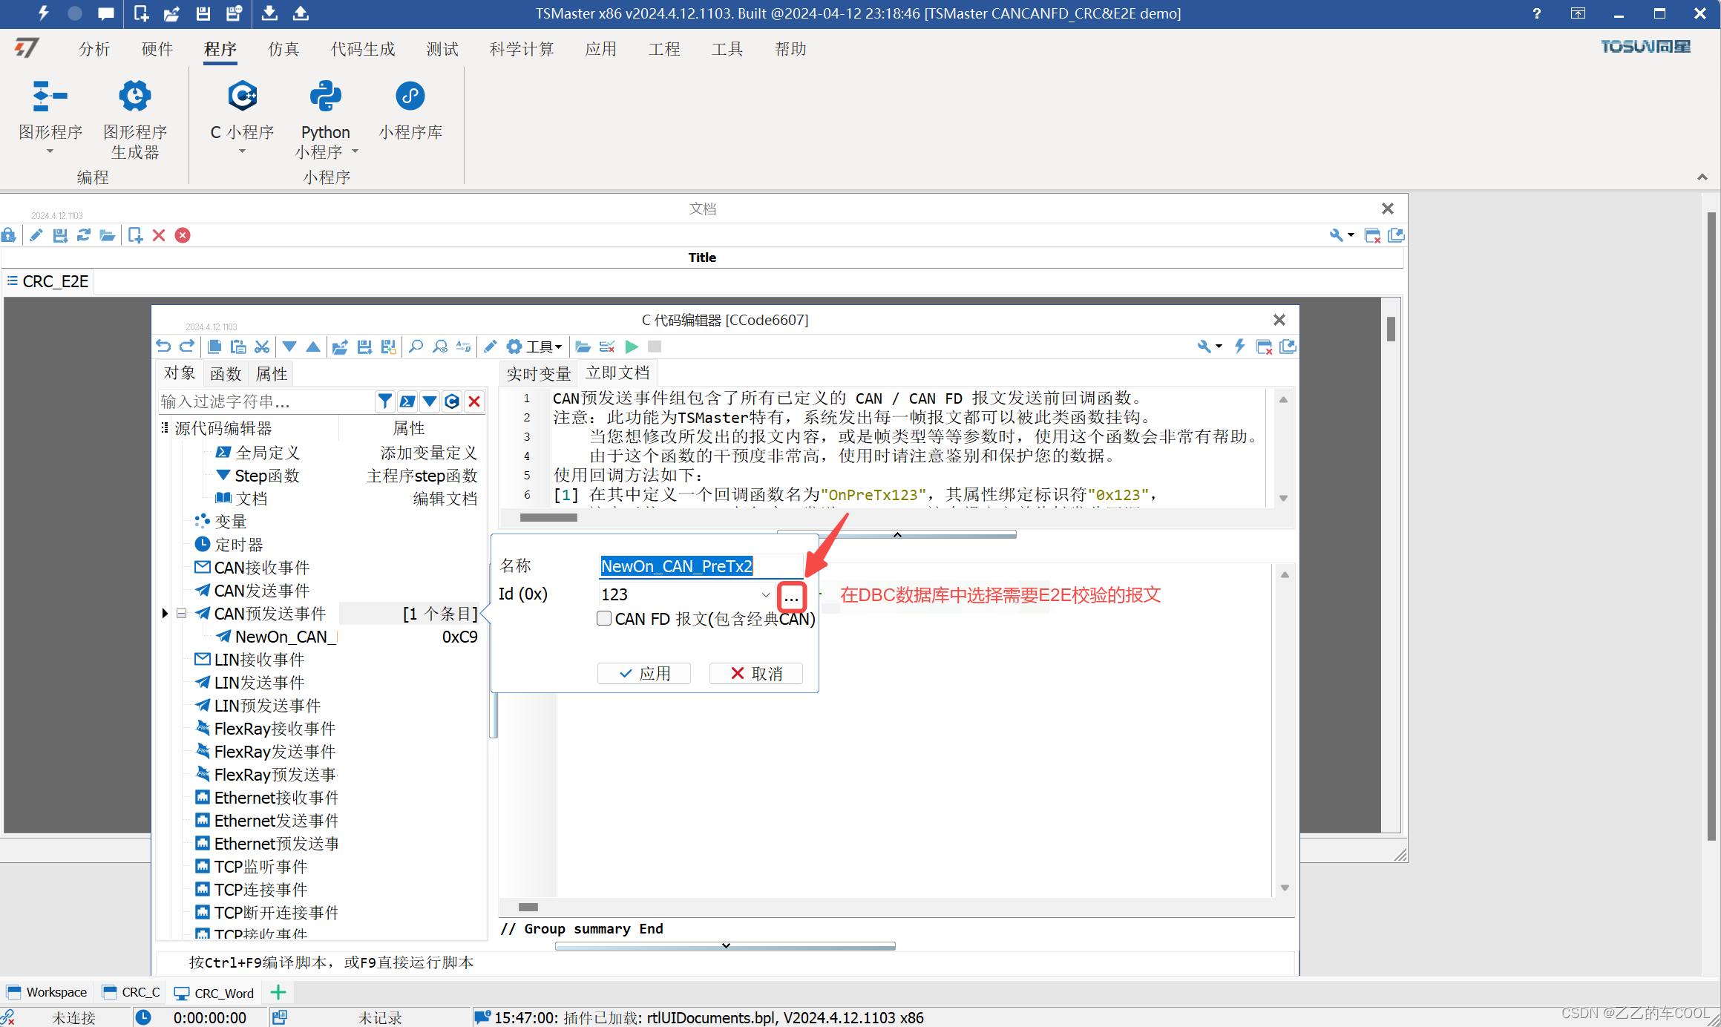
Task: Click the A-to-B replace icon
Action: pos(464,347)
